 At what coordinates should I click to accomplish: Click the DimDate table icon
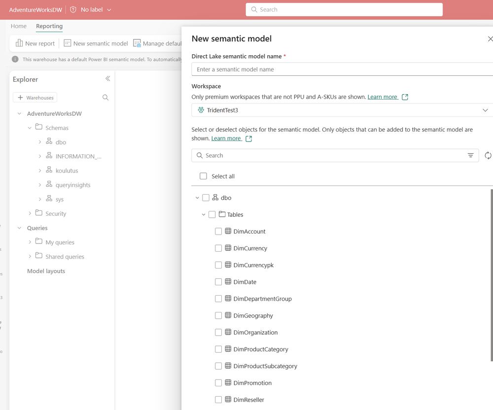pyautogui.click(x=228, y=281)
